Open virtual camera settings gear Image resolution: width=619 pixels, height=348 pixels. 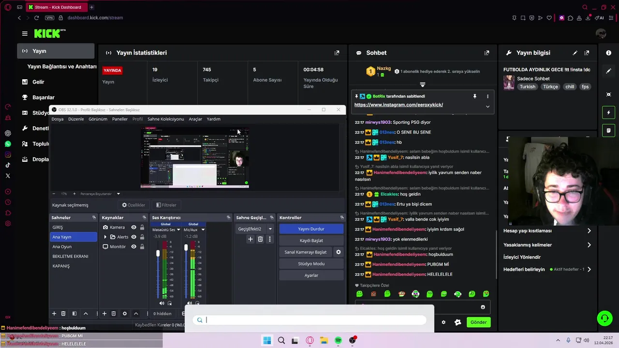(339, 252)
